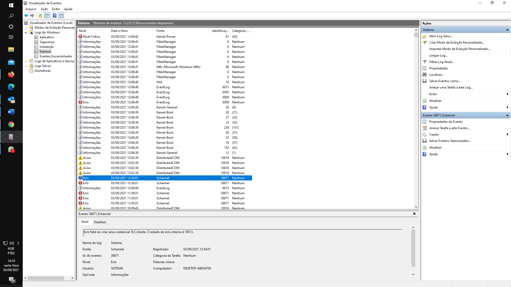The image size is (511, 287).
Task: Open Windows search in taskbar
Action: click(11, 16)
